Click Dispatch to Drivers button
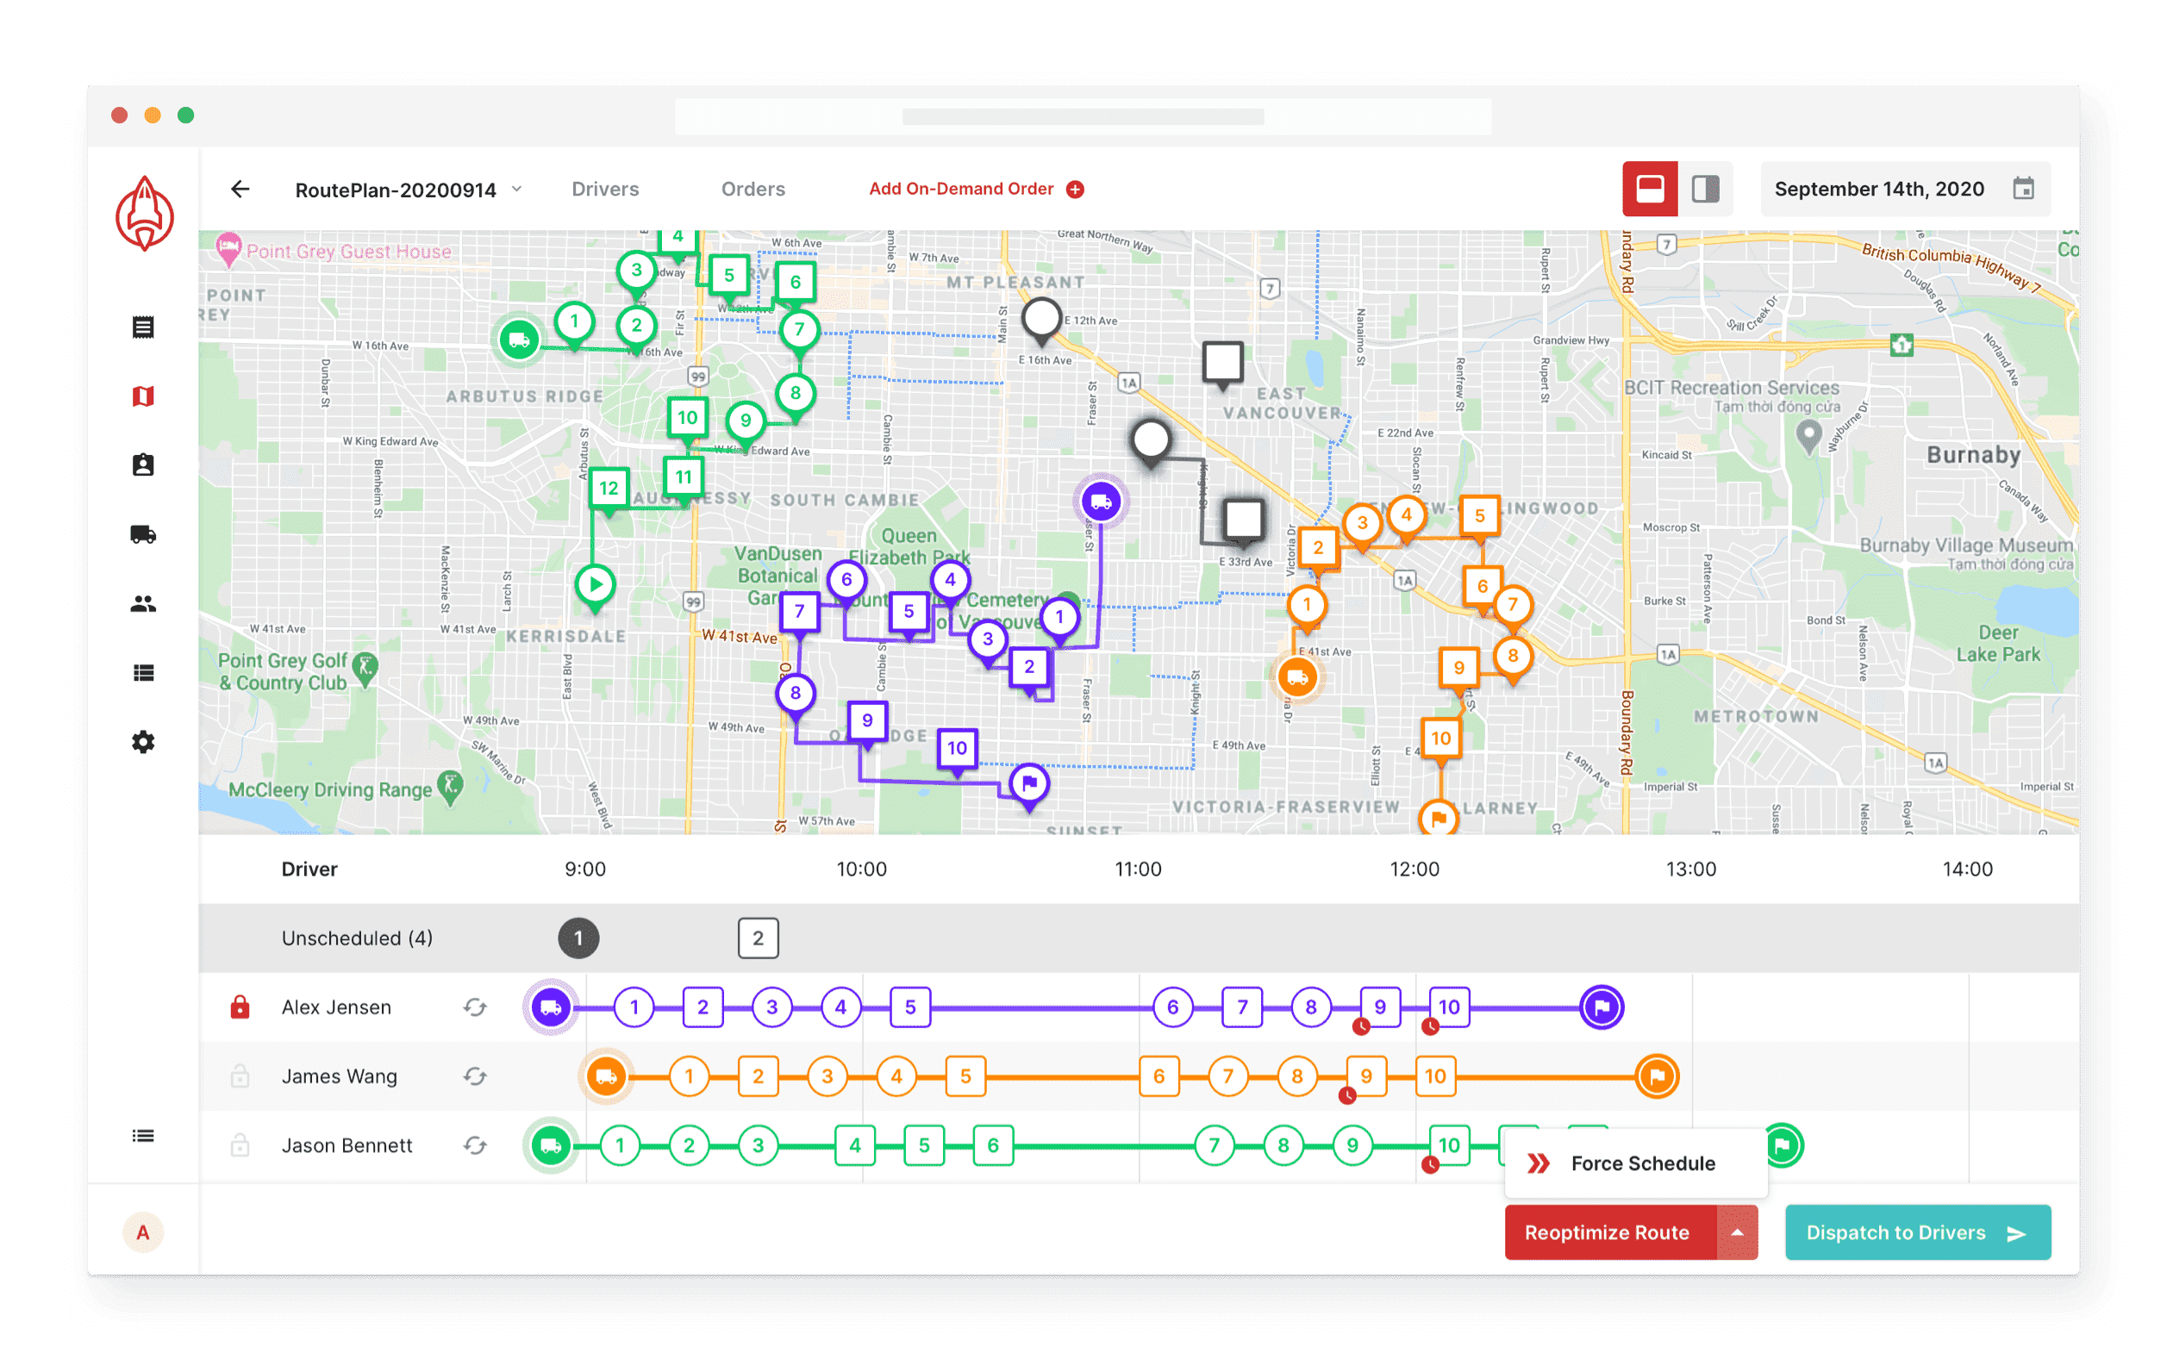The image size is (2167, 1365). tap(1917, 1233)
